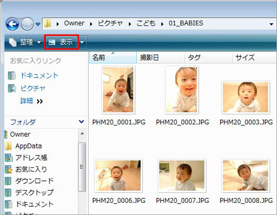Select ピクチャ in the address breadcrumb
This screenshot has width=277, height=215.
pos(110,23)
